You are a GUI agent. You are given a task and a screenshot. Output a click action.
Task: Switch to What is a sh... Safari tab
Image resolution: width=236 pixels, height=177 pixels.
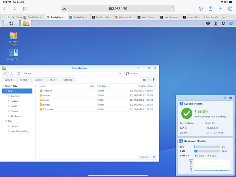coord(124,17)
